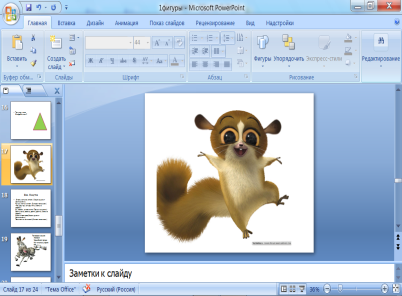
Task: Center the paragraph text
Action: point(205,64)
